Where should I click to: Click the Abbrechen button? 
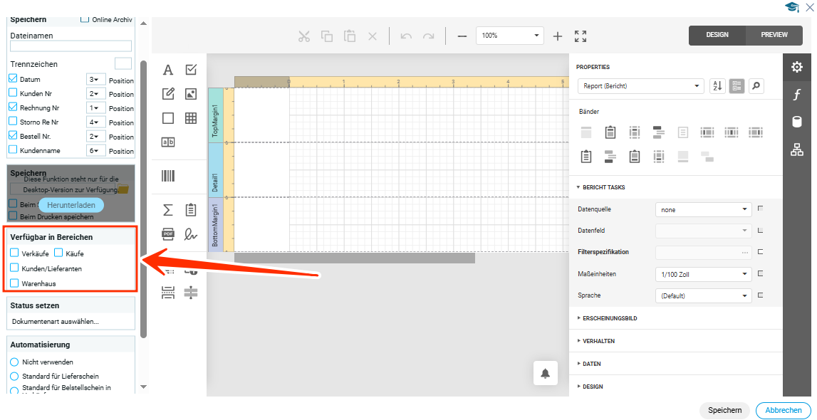784,410
